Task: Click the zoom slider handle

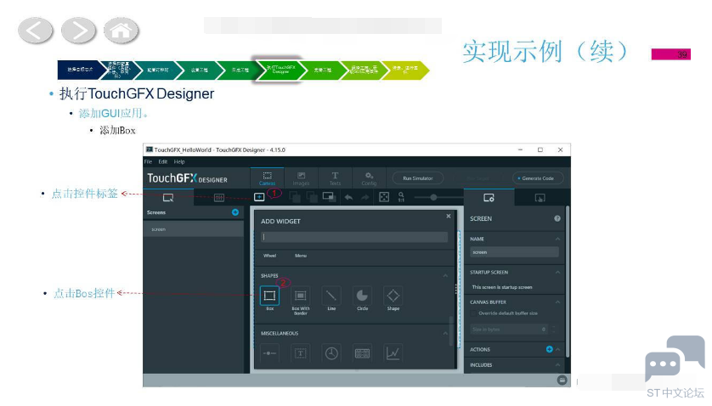Action: pyautogui.click(x=433, y=197)
